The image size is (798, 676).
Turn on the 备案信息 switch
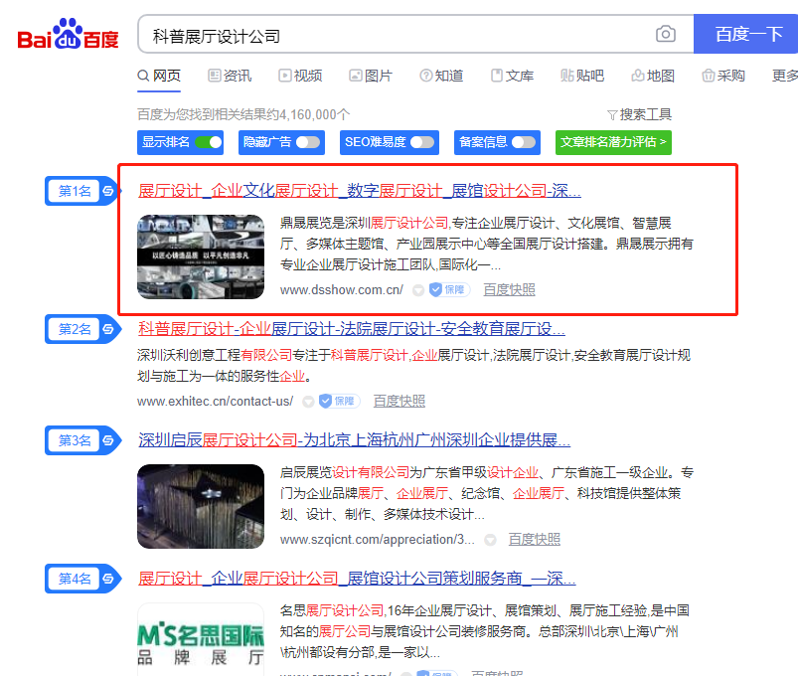[x=524, y=142]
